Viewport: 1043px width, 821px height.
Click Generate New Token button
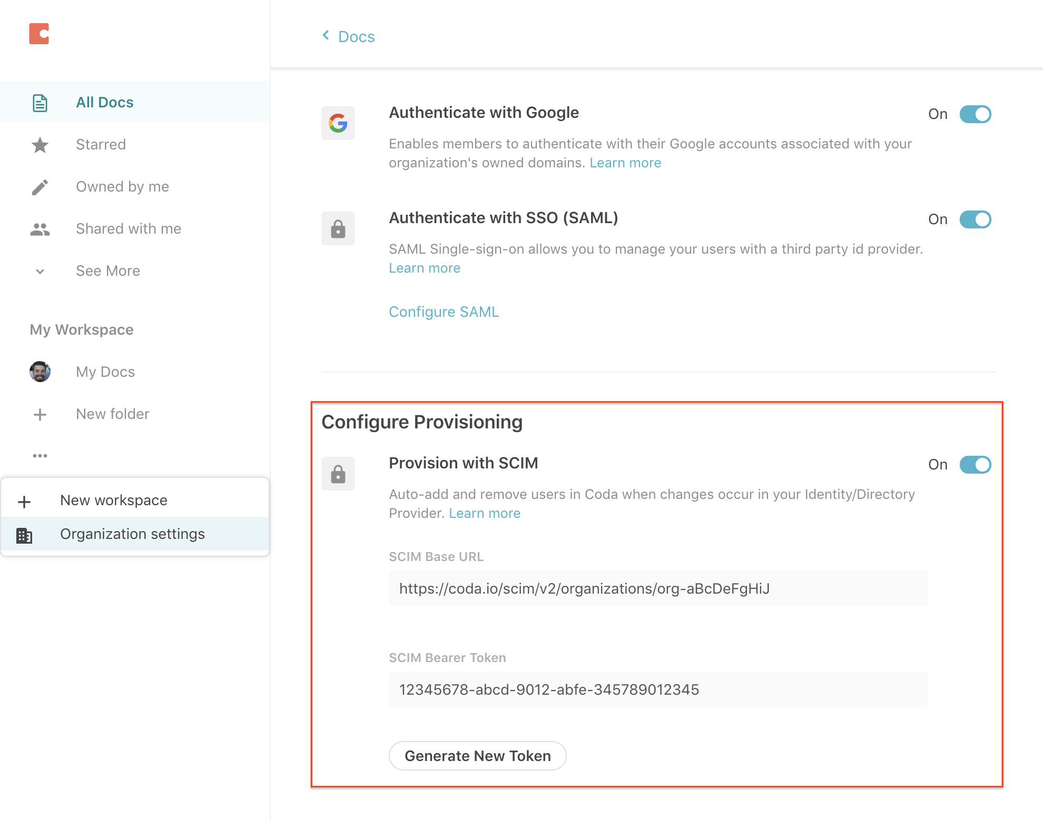coord(477,756)
